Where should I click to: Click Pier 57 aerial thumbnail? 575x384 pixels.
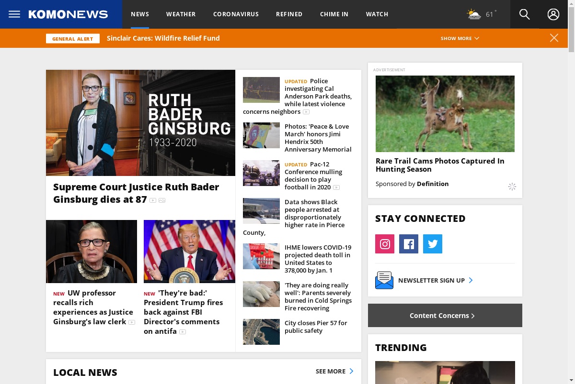point(261,332)
